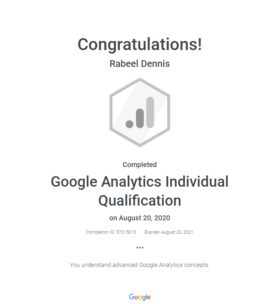This screenshot has width=279, height=304.
Task: Click the Expires August 20, 2021 text
Action: (169, 232)
